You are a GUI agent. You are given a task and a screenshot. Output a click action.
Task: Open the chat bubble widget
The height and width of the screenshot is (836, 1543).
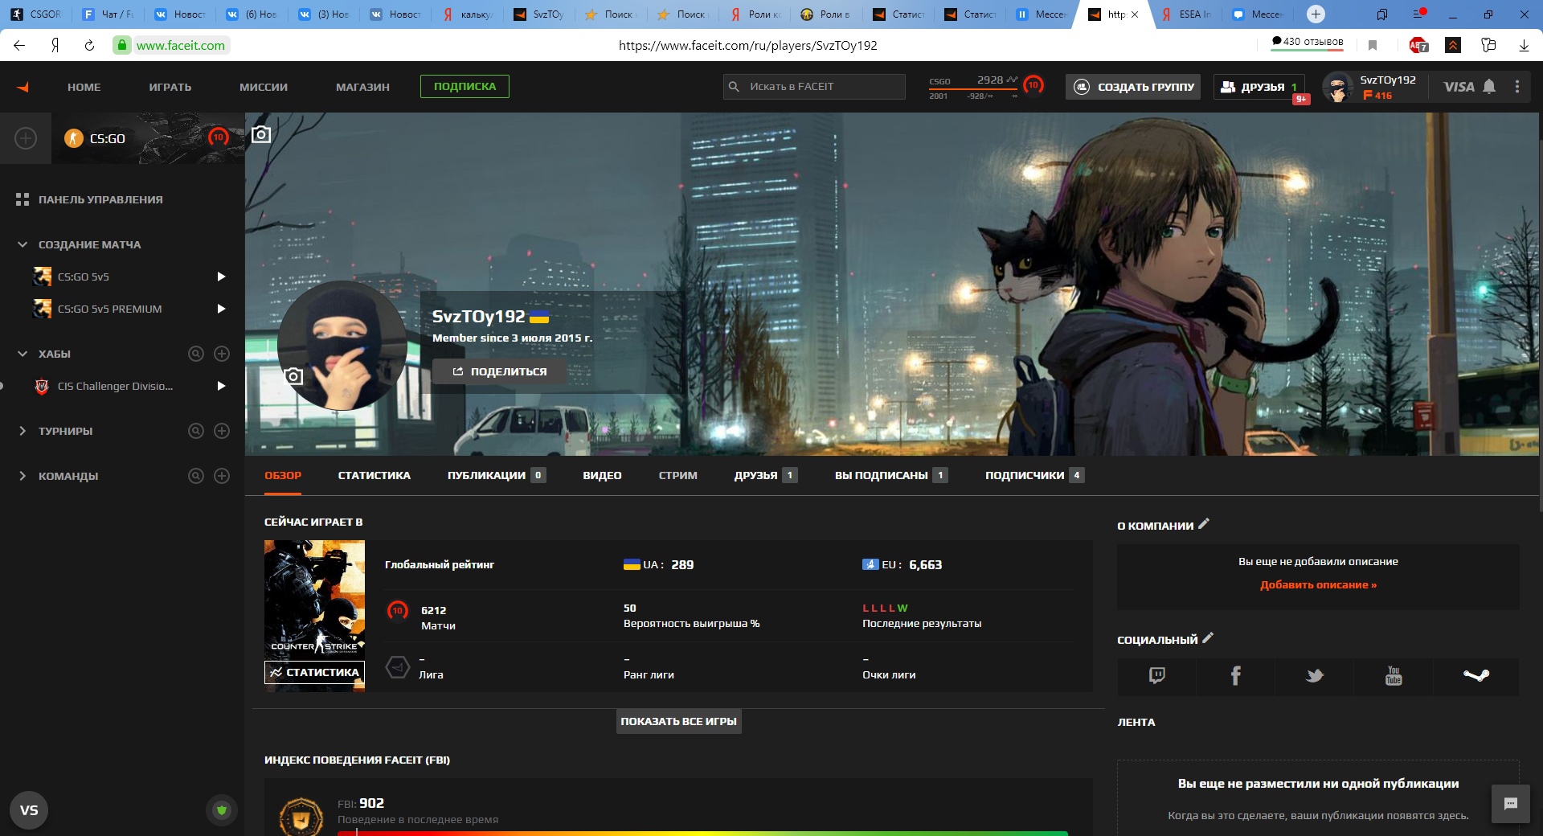1511,804
